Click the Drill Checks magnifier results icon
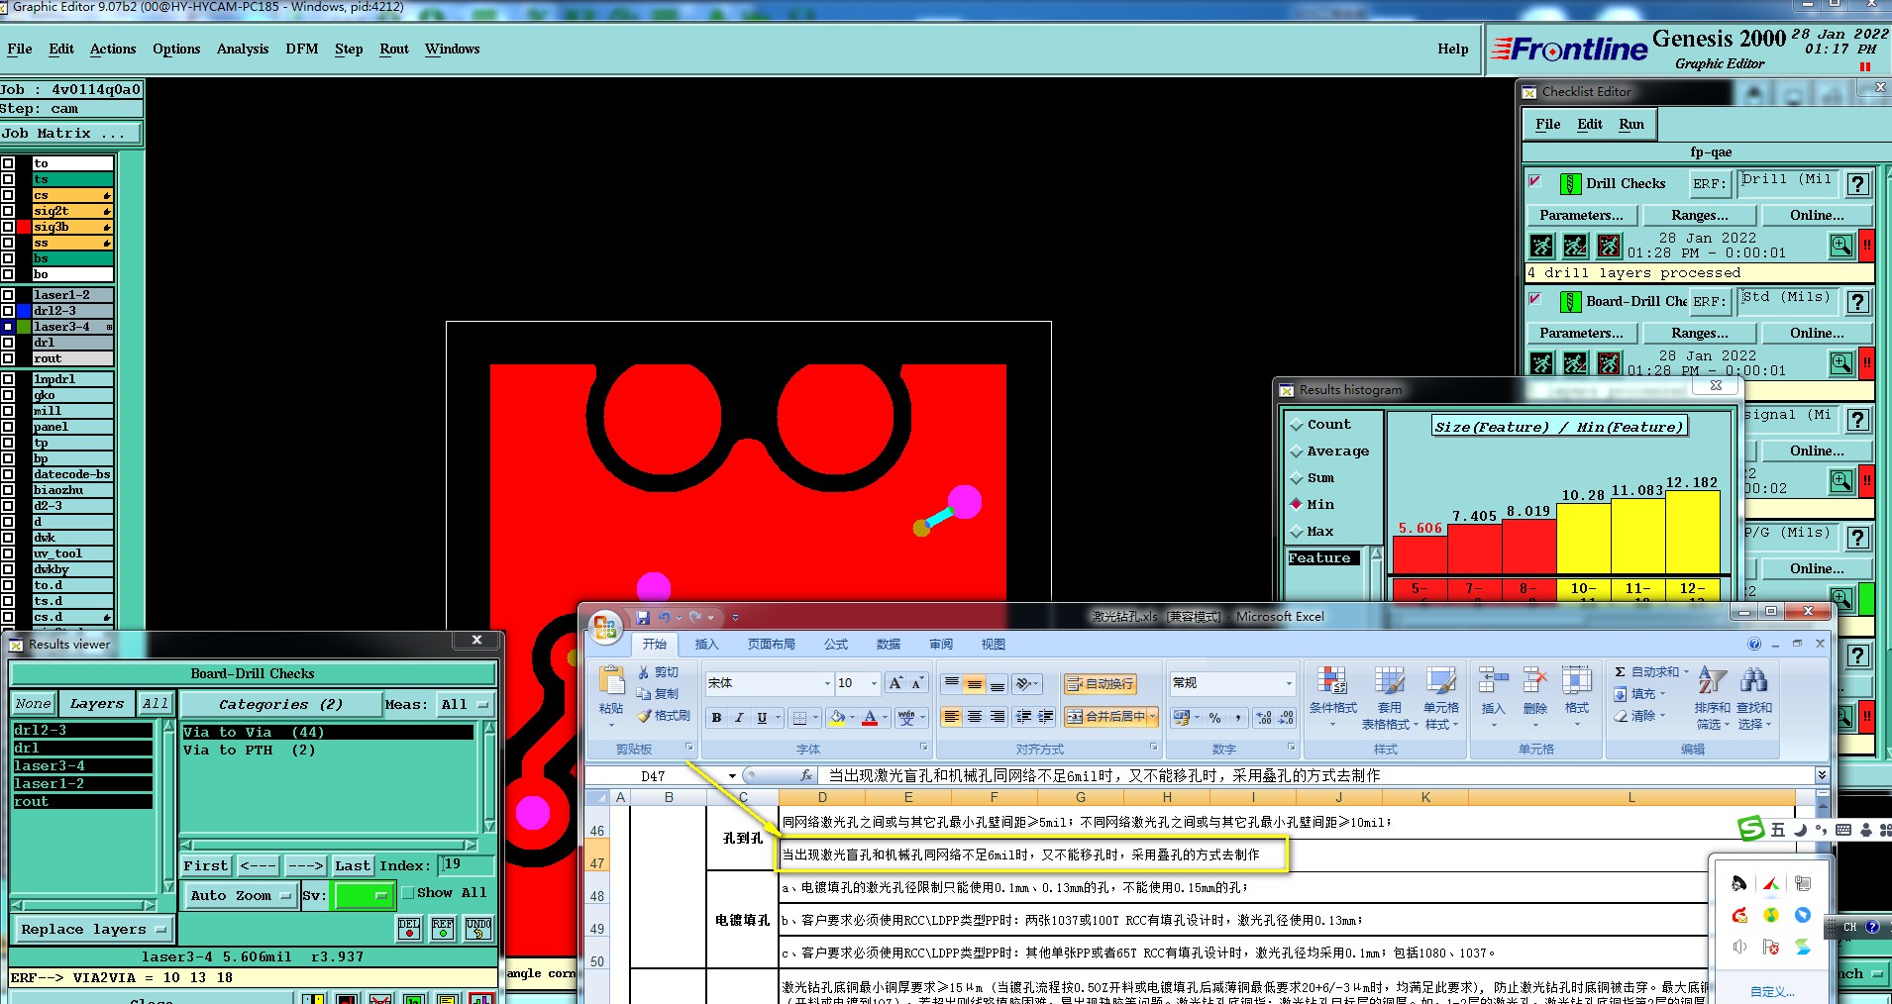 [x=1840, y=246]
